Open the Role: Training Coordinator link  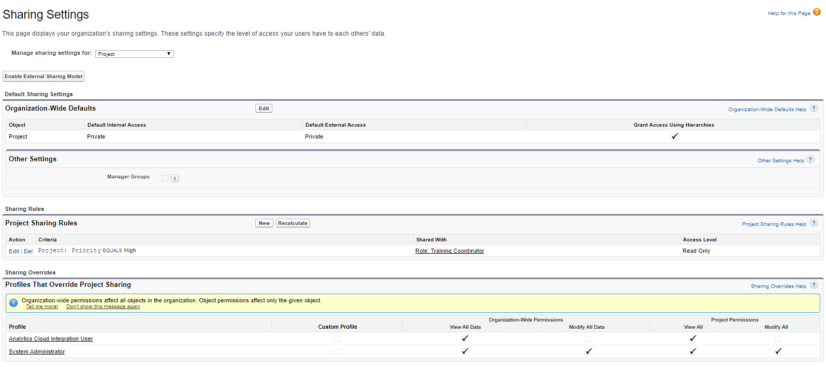coord(450,251)
